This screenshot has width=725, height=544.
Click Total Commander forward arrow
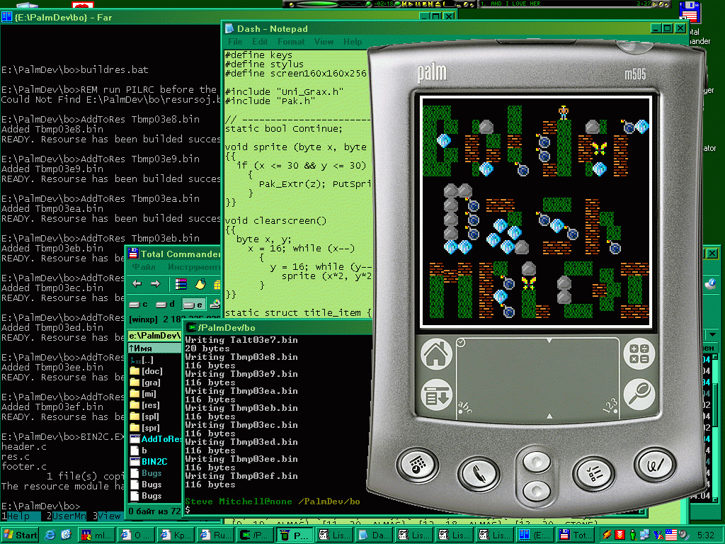pyautogui.click(x=155, y=283)
